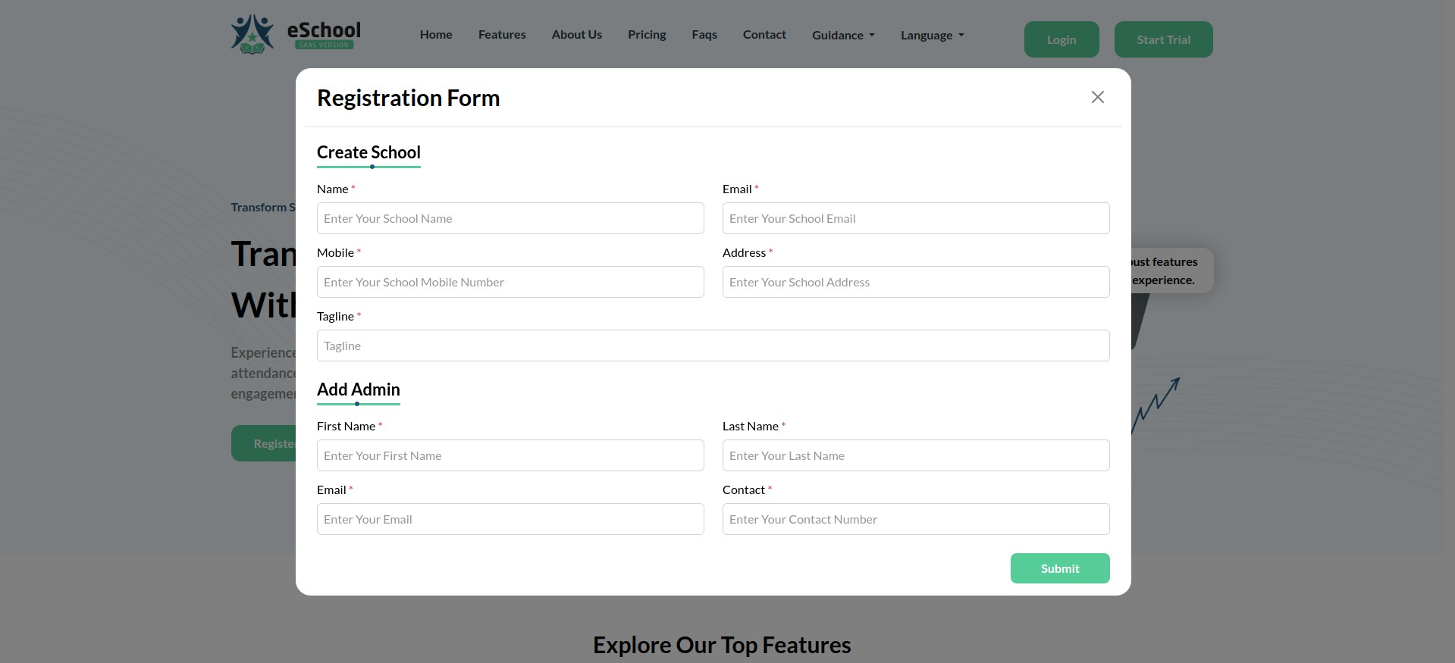The width and height of the screenshot is (1455, 663).
Task: Select the admin Contact Number field
Action: [915, 519]
